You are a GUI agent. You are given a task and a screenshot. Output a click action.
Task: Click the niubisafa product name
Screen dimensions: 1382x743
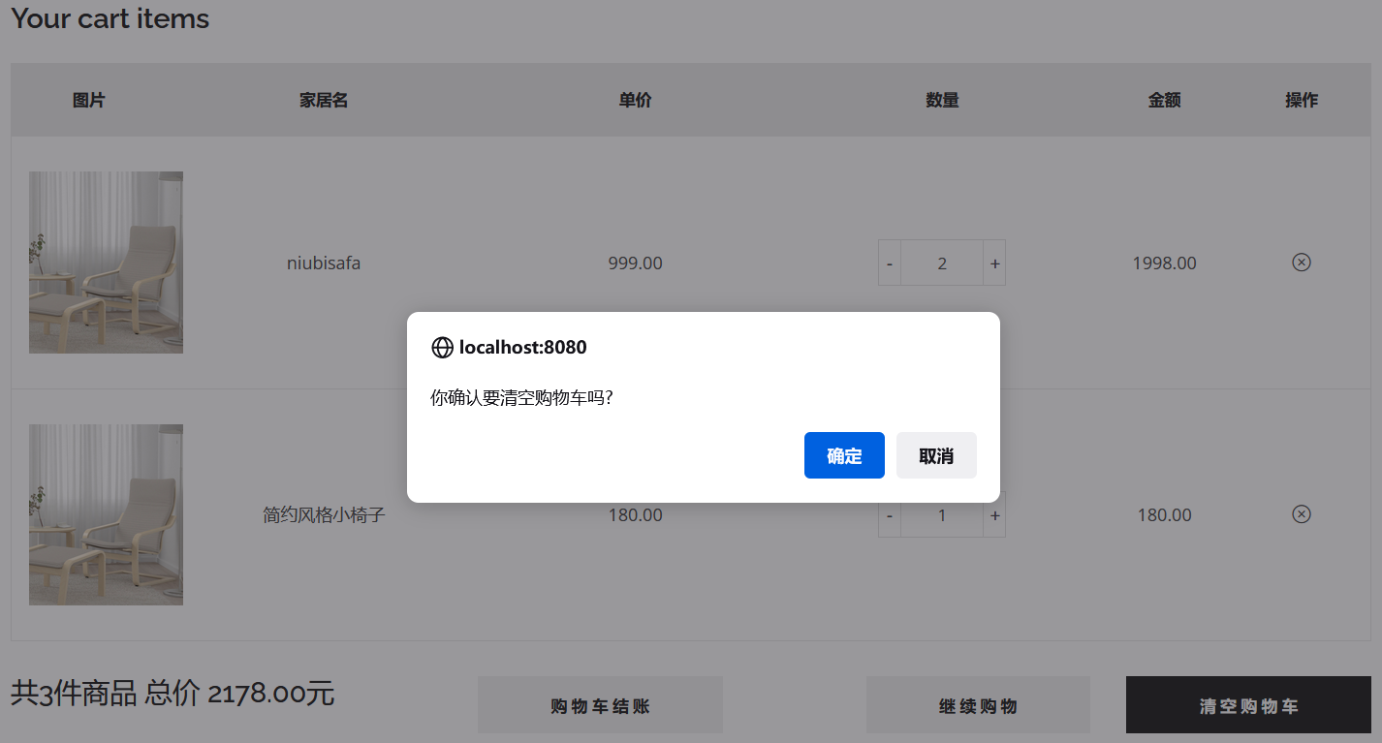[x=324, y=263]
